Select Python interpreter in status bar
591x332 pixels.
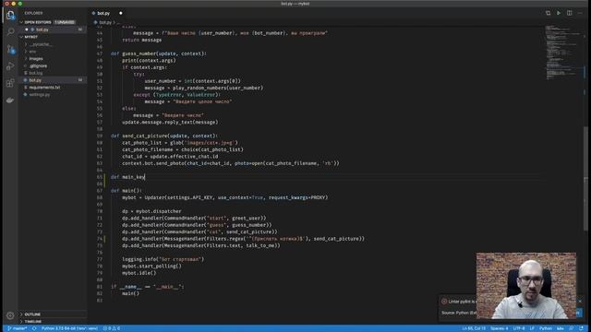point(69,328)
